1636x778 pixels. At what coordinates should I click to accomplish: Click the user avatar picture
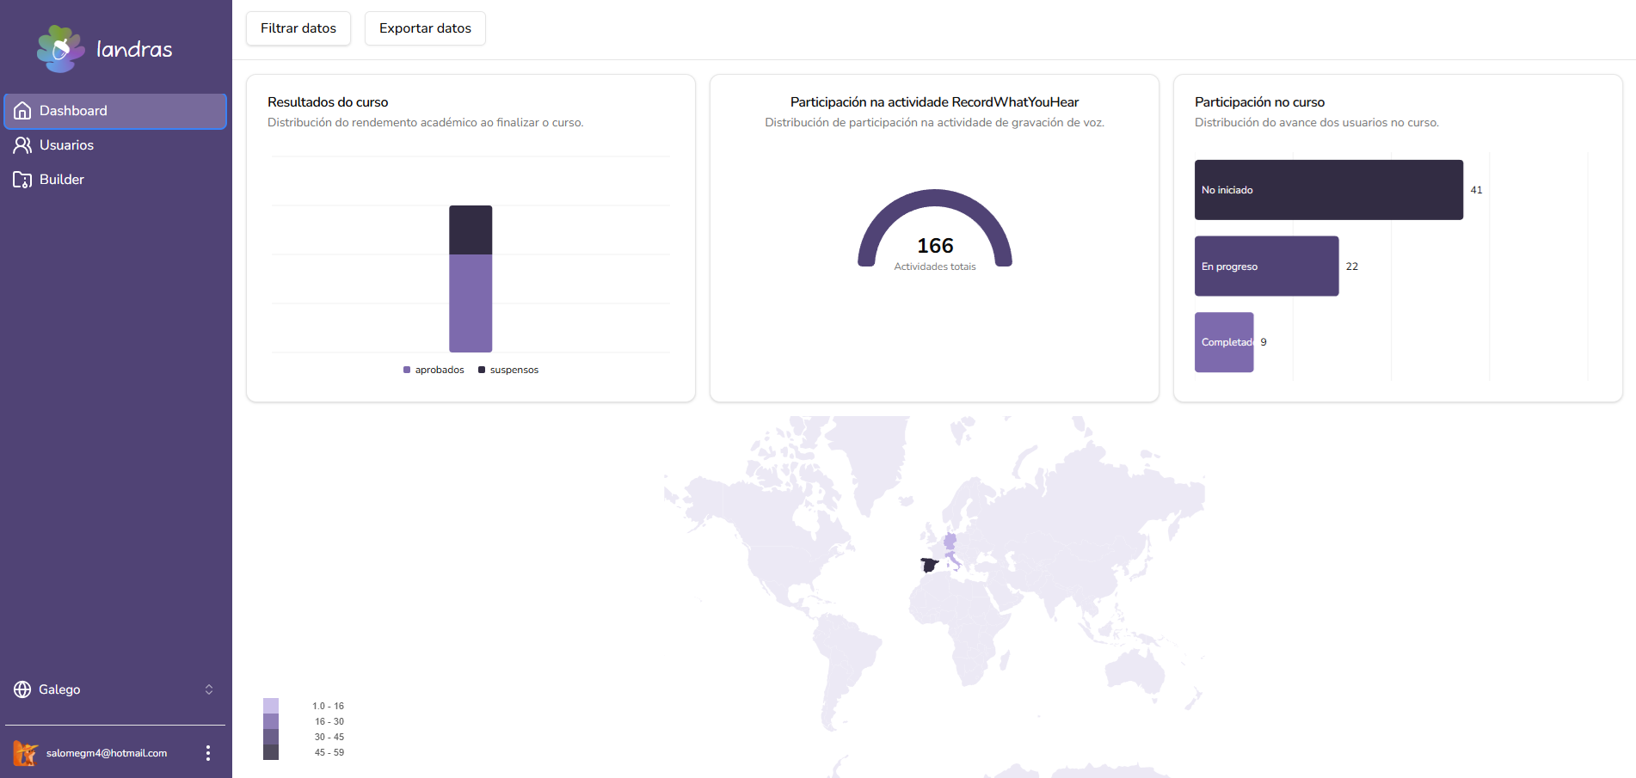coord(26,753)
